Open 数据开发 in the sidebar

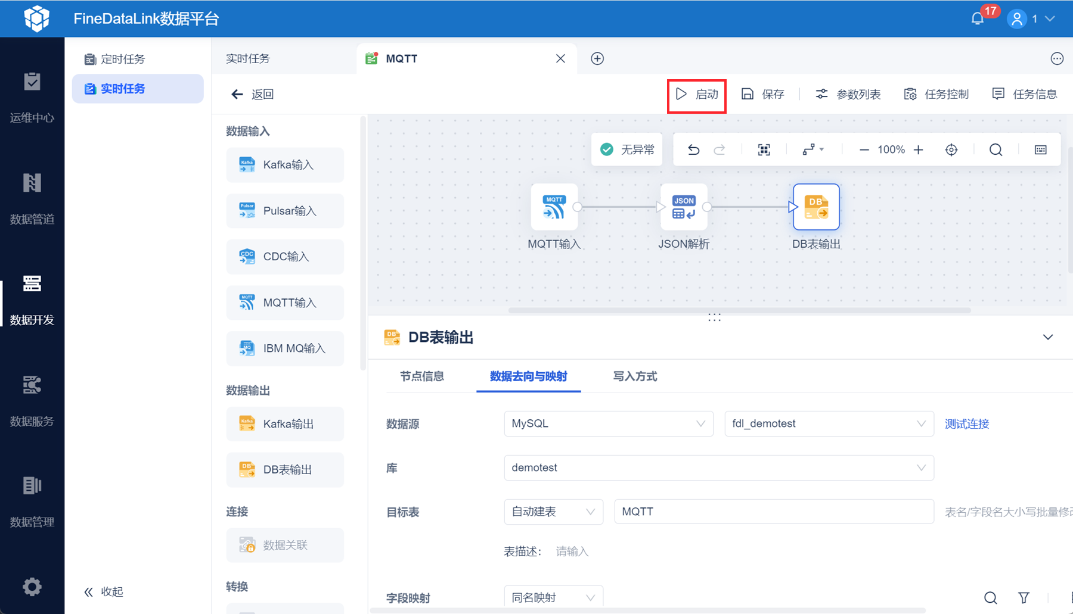(x=32, y=300)
